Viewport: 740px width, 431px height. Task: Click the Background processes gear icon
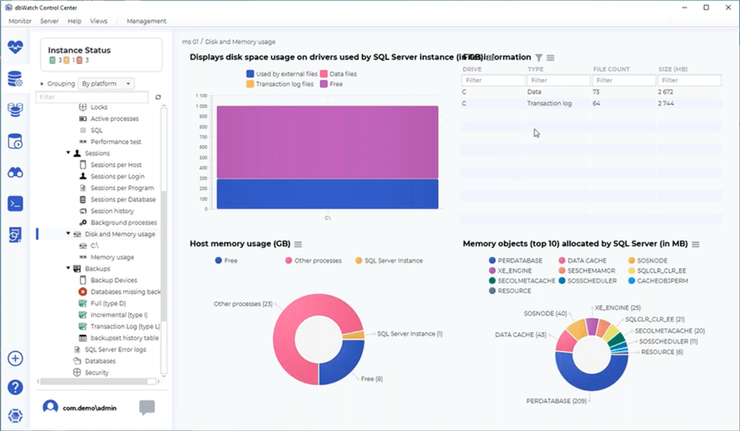82,222
